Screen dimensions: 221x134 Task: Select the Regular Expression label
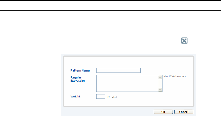pyautogui.click(x=78, y=79)
